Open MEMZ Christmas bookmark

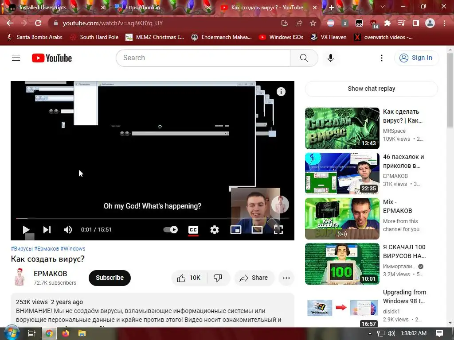(x=155, y=37)
